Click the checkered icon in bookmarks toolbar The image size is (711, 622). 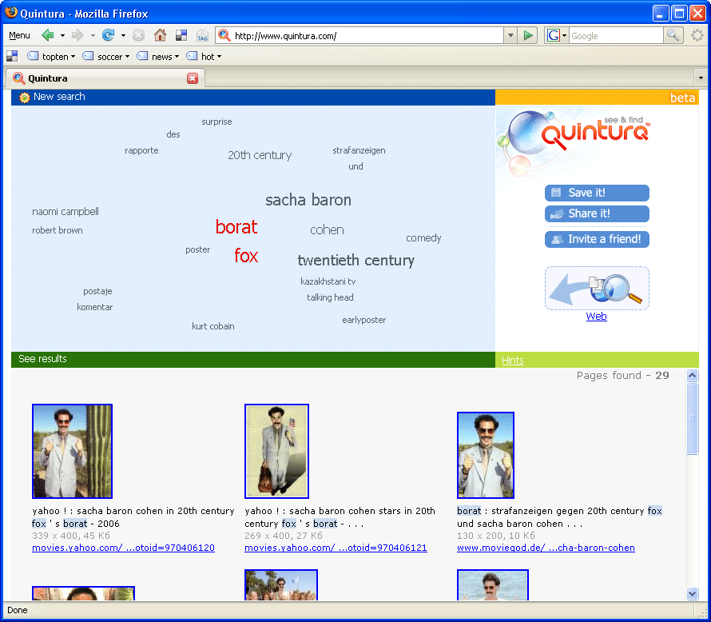(x=12, y=56)
